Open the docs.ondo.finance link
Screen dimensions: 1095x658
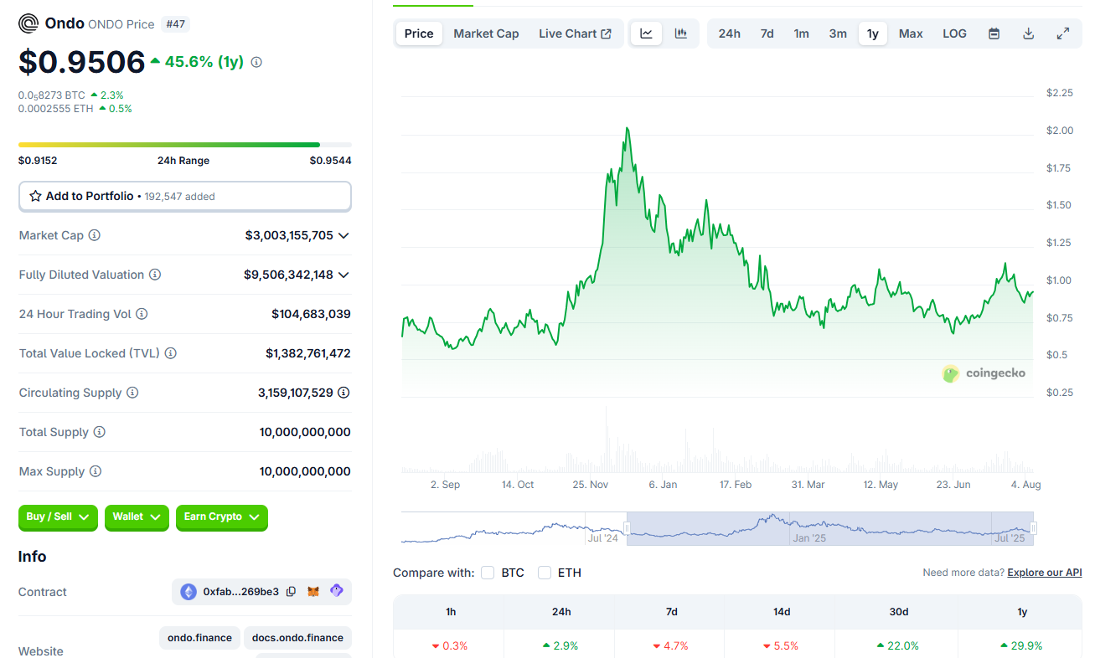tap(297, 638)
